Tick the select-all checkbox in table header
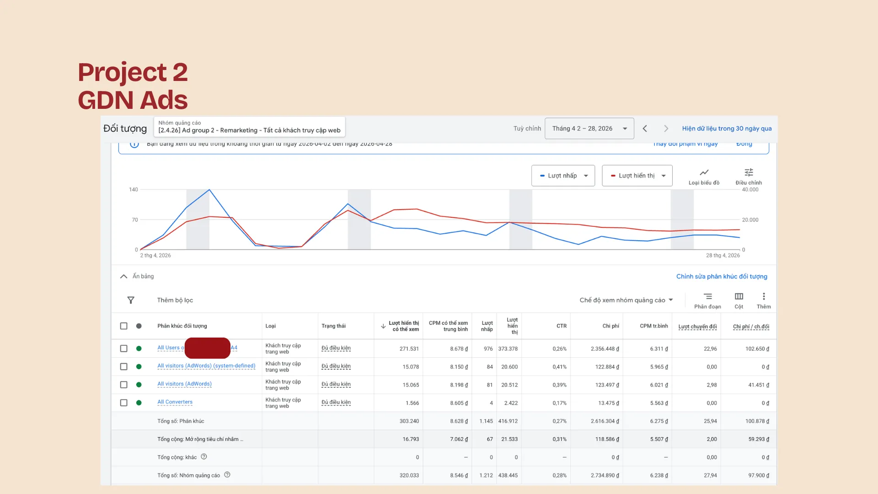Viewport: 878px width, 494px height. [123, 326]
